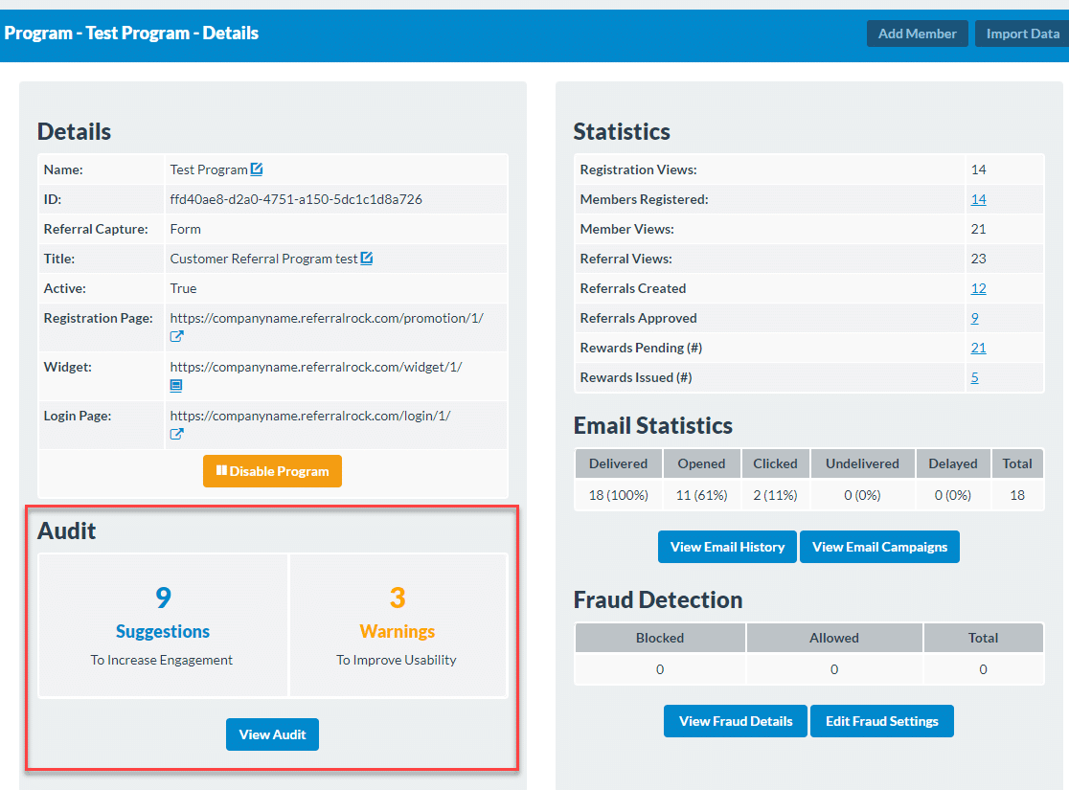Click the Delivered column header
Image resolution: width=1069 pixels, height=790 pixels.
(x=619, y=463)
